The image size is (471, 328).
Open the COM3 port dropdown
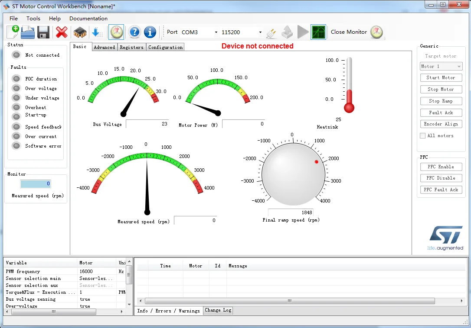point(200,32)
